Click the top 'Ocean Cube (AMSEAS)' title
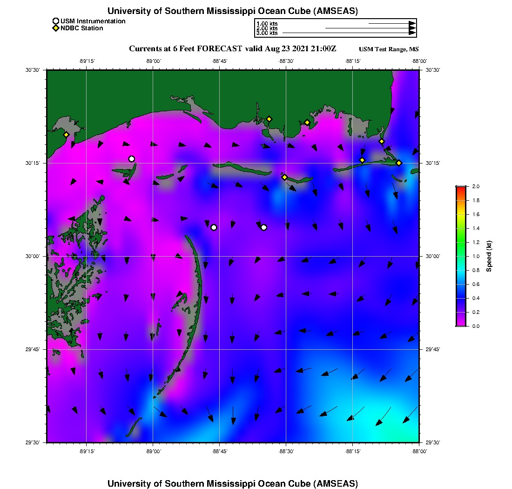 233,11
